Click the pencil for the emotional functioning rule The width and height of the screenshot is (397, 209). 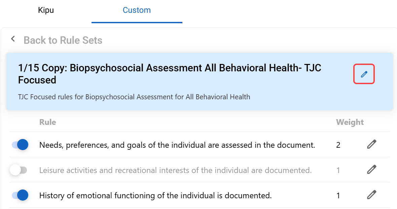371,195
